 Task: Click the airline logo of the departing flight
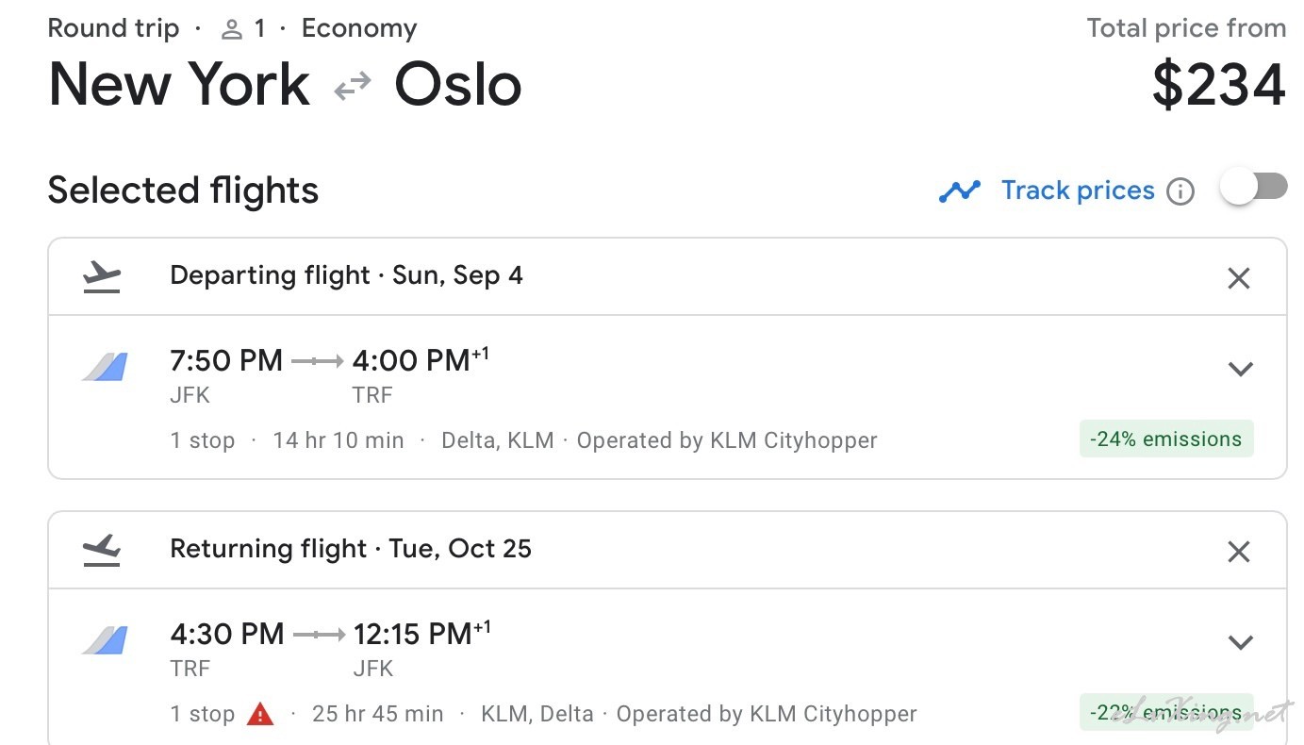tap(104, 366)
